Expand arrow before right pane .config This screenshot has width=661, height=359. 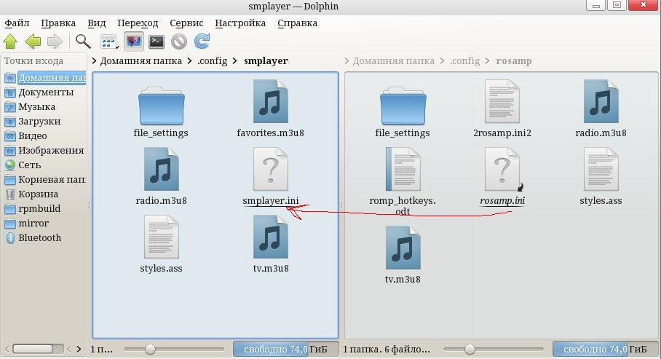pyautogui.click(x=442, y=61)
